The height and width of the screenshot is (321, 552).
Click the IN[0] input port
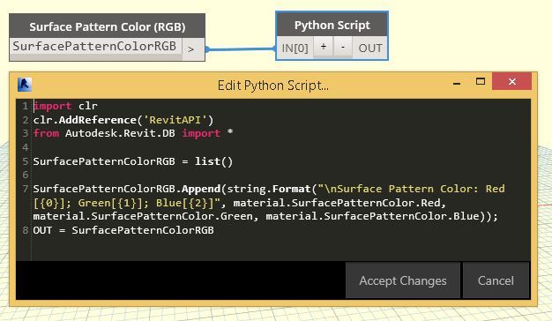click(x=295, y=48)
